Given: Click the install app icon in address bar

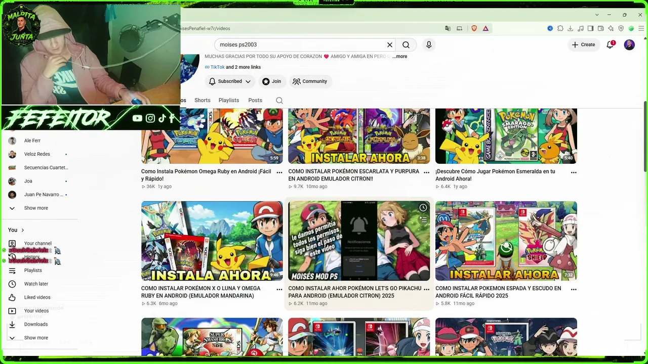Looking at the screenshot, I should point(459,28).
